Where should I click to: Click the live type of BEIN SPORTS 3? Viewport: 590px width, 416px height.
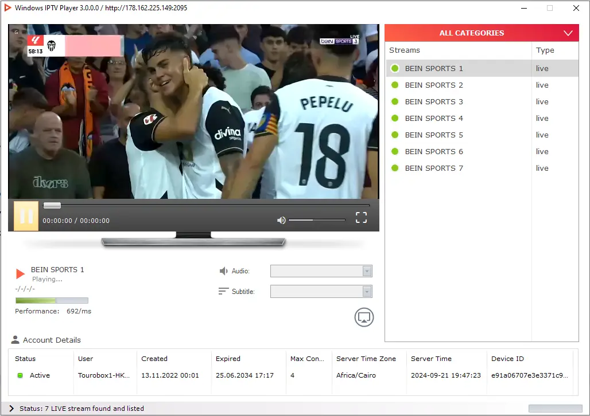pyautogui.click(x=542, y=101)
